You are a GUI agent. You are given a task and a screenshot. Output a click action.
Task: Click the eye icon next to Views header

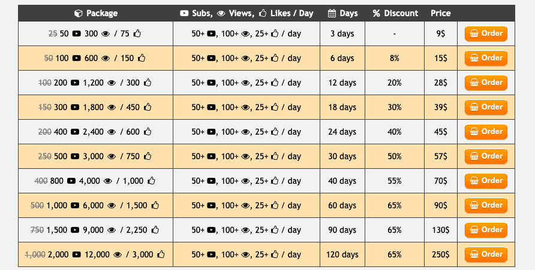(221, 13)
